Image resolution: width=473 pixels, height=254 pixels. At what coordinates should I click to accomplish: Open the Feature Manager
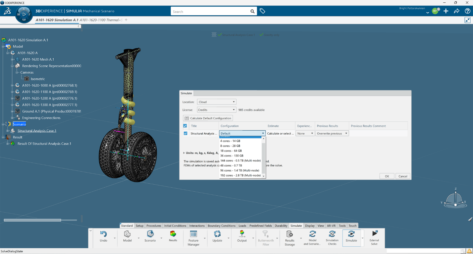point(194,234)
